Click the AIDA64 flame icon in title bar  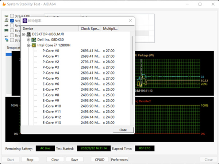click(4, 4)
